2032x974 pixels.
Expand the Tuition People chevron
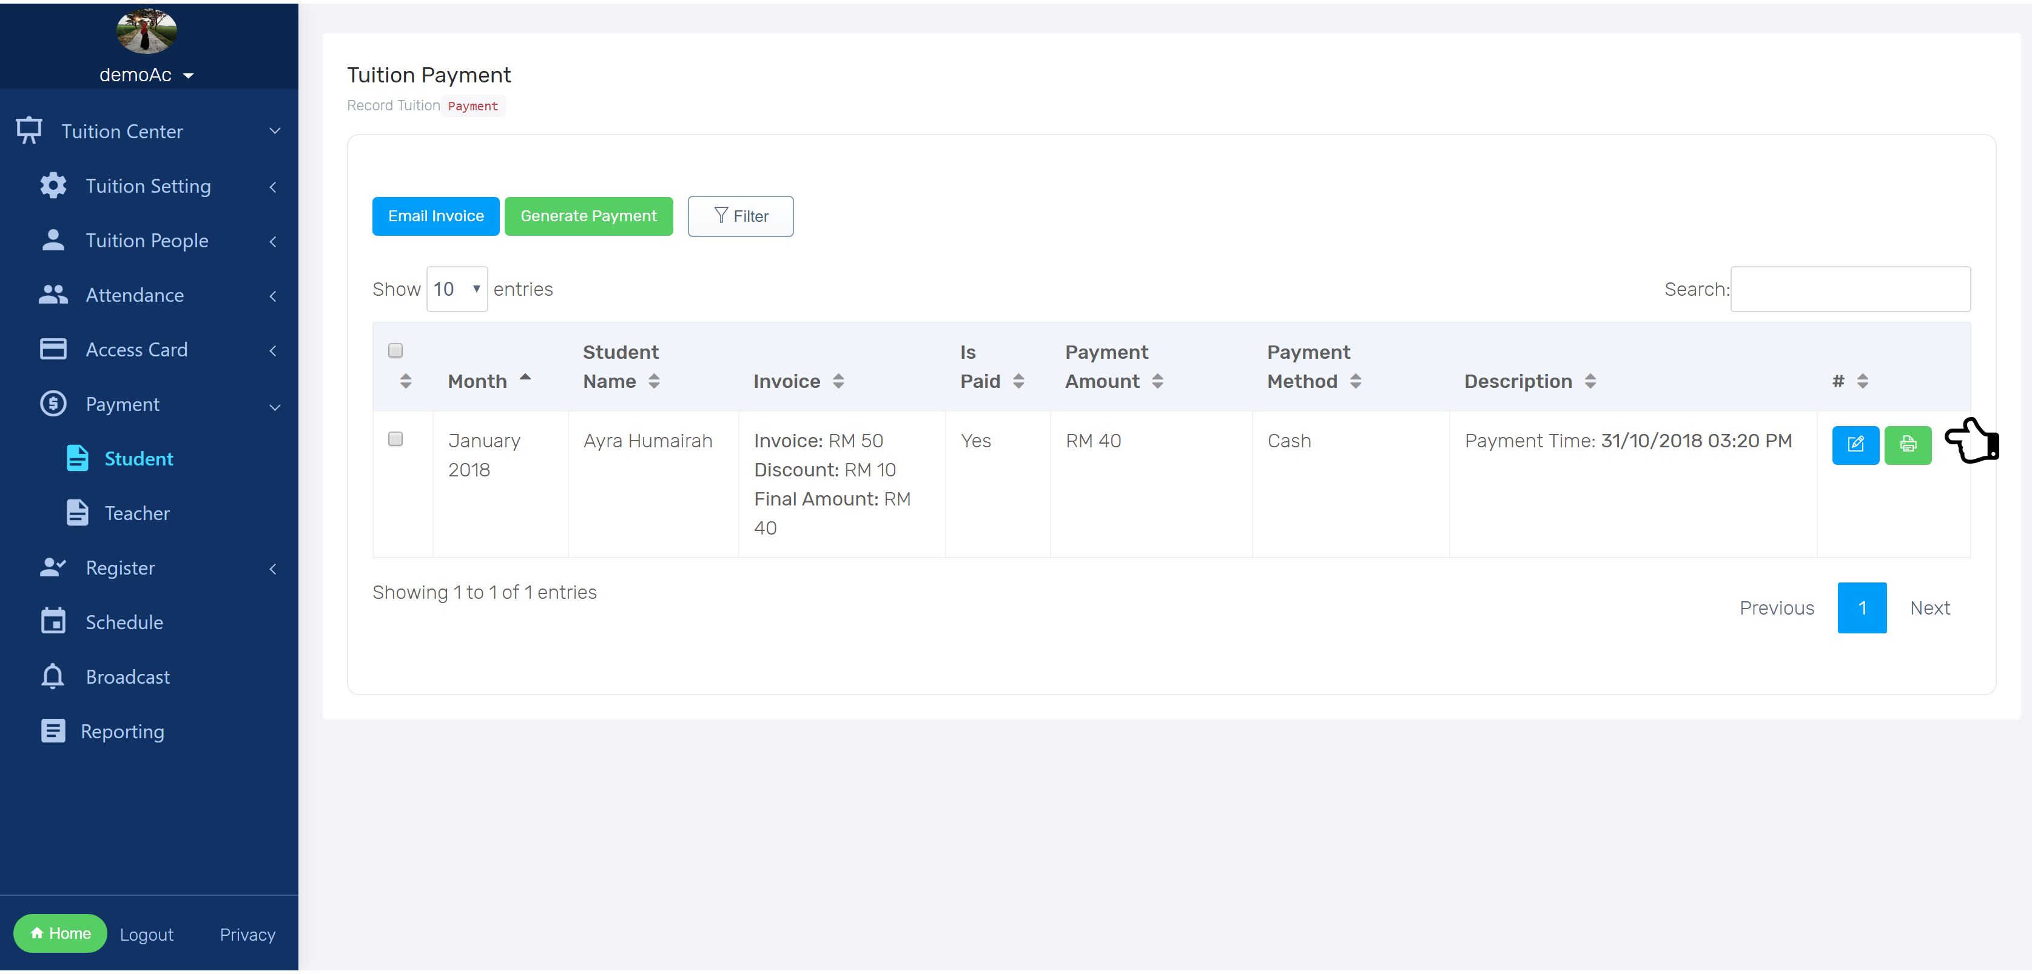click(273, 241)
